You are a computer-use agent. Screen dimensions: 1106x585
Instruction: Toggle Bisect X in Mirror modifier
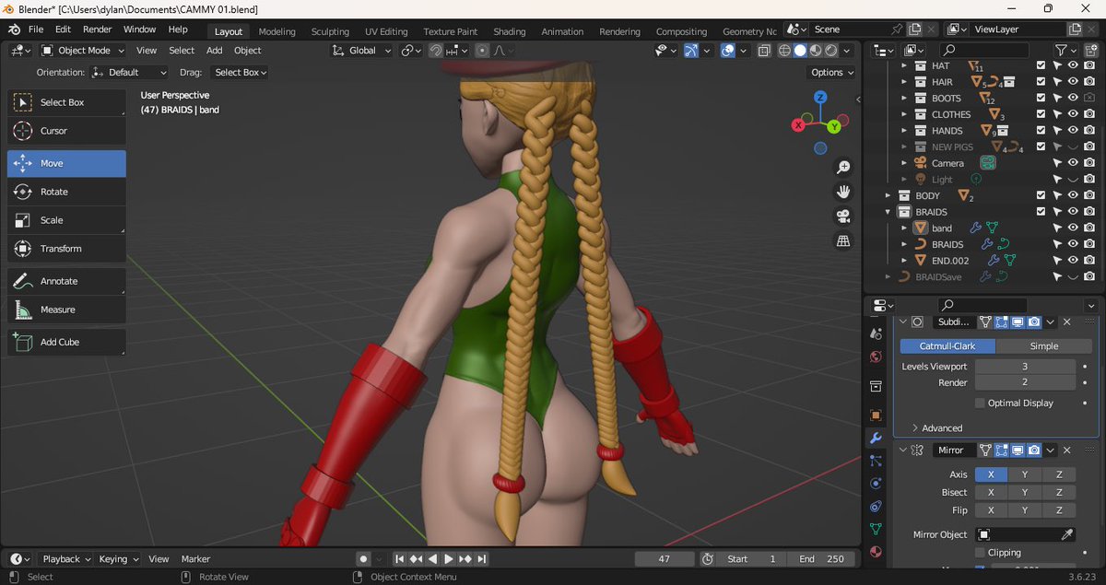coord(991,493)
